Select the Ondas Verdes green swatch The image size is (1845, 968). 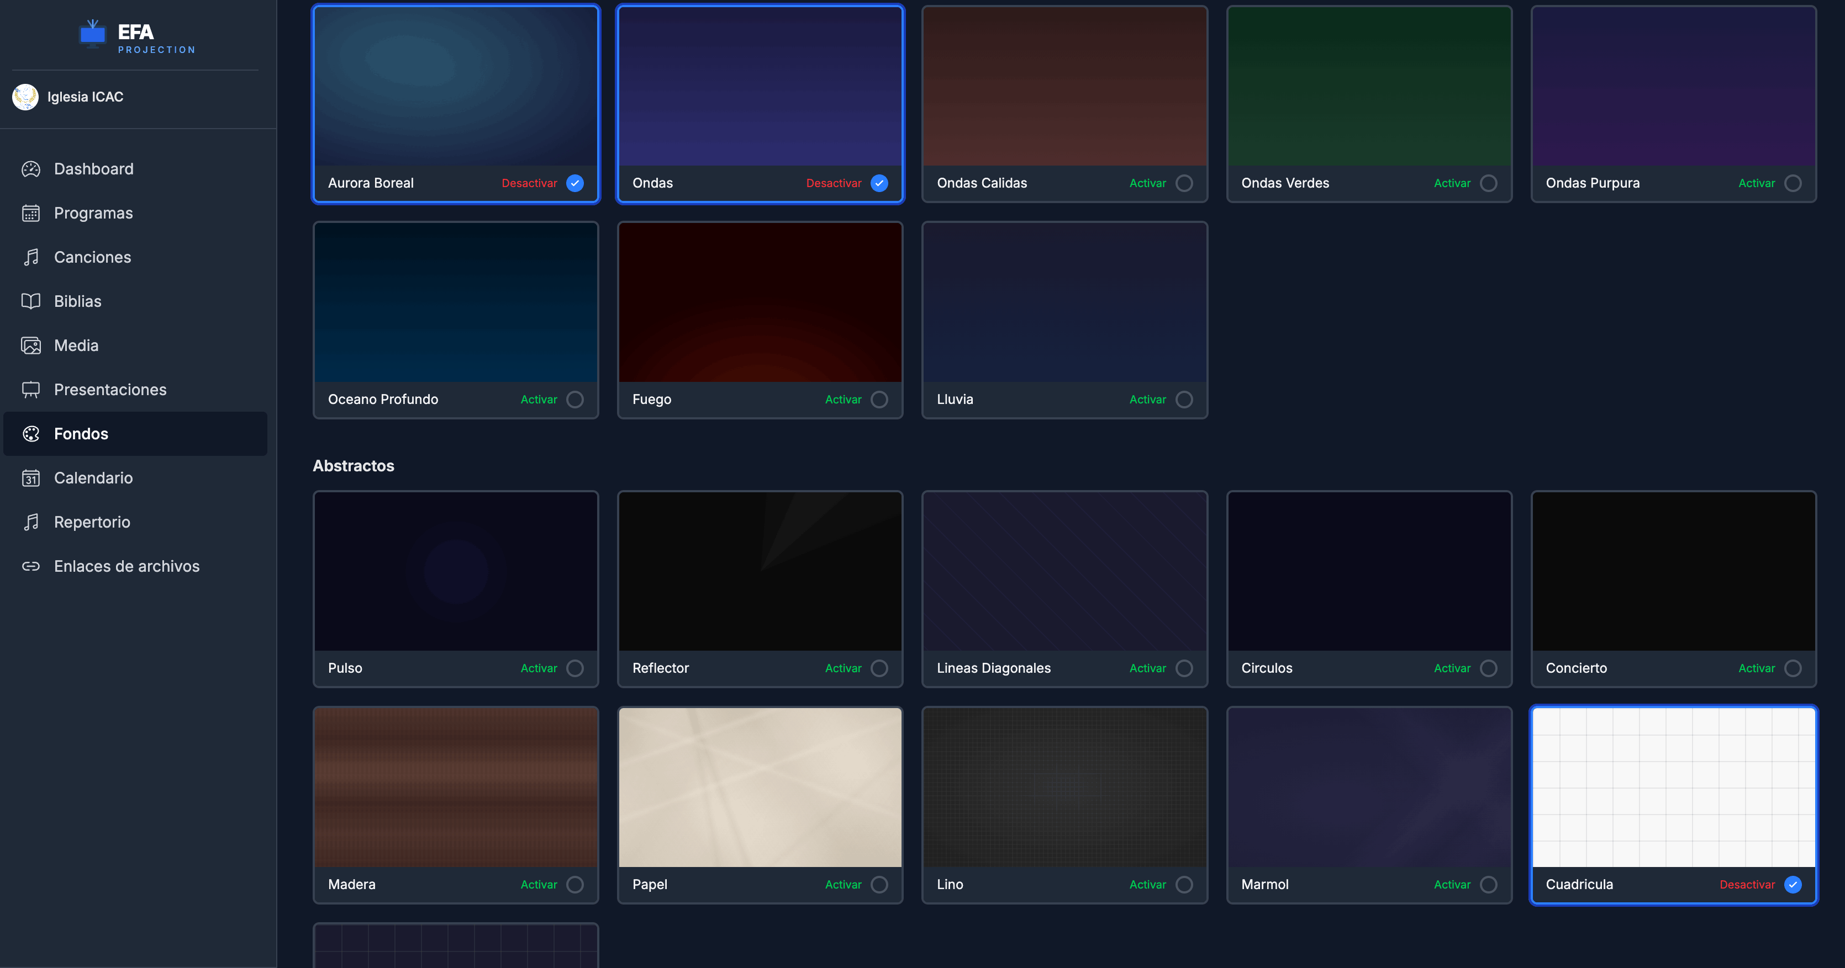click(1369, 87)
